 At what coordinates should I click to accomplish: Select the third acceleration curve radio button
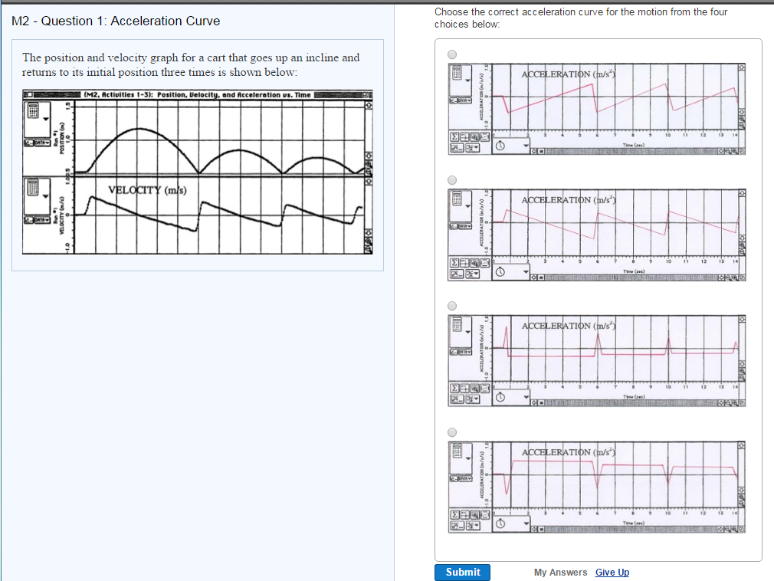452,306
